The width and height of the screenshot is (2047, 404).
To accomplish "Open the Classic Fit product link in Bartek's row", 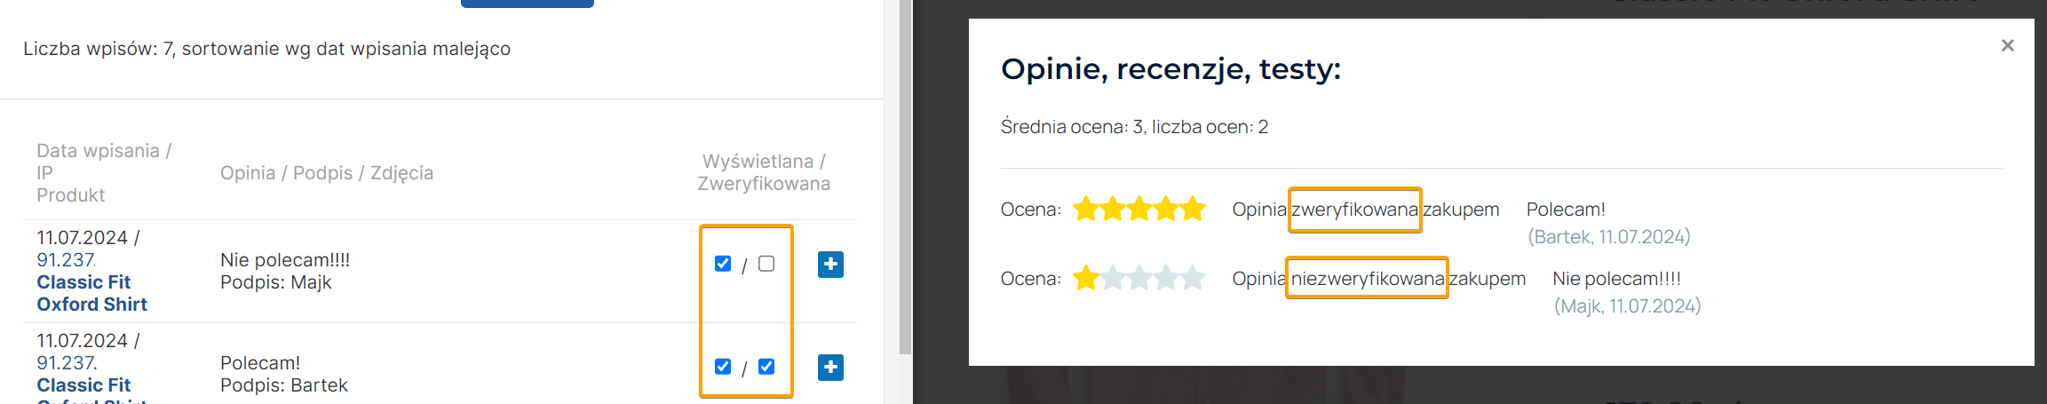I will [83, 385].
